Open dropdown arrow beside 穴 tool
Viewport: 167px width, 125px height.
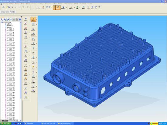click(37, 48)
